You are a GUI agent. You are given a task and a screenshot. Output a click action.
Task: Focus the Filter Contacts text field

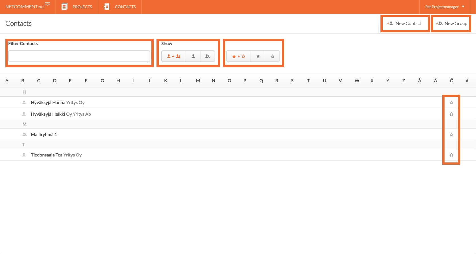point(79,56)
